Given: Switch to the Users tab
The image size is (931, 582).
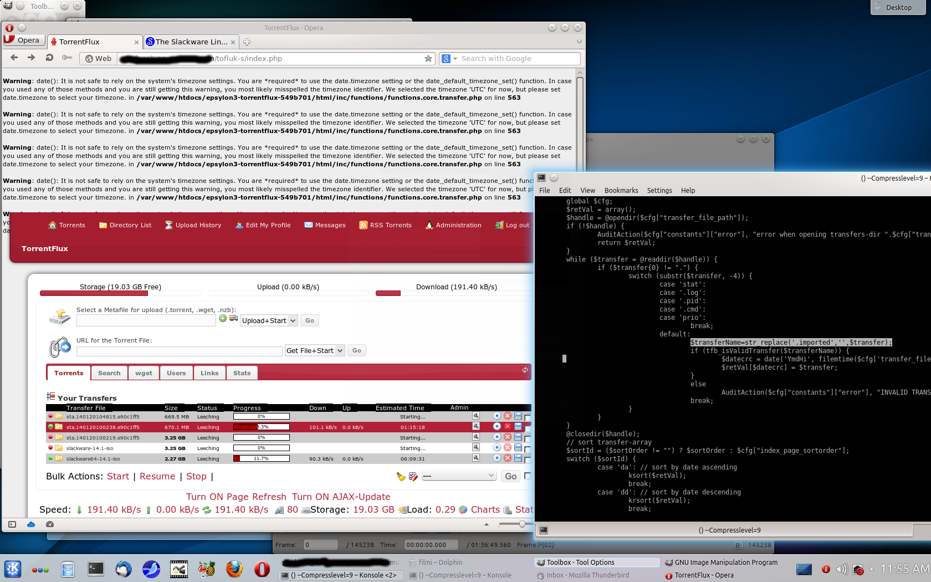Looking at the screenshot, I should (x=176, y=373).
